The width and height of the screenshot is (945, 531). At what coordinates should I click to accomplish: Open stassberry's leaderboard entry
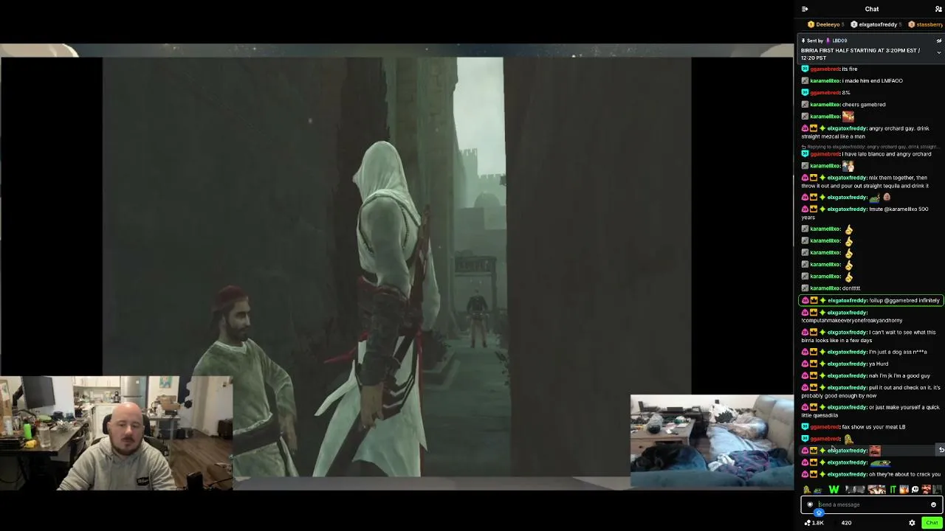point(926,24)
